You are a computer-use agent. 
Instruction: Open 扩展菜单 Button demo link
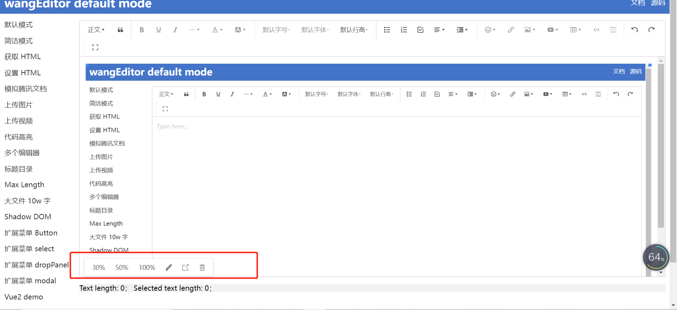coord(31,233)
